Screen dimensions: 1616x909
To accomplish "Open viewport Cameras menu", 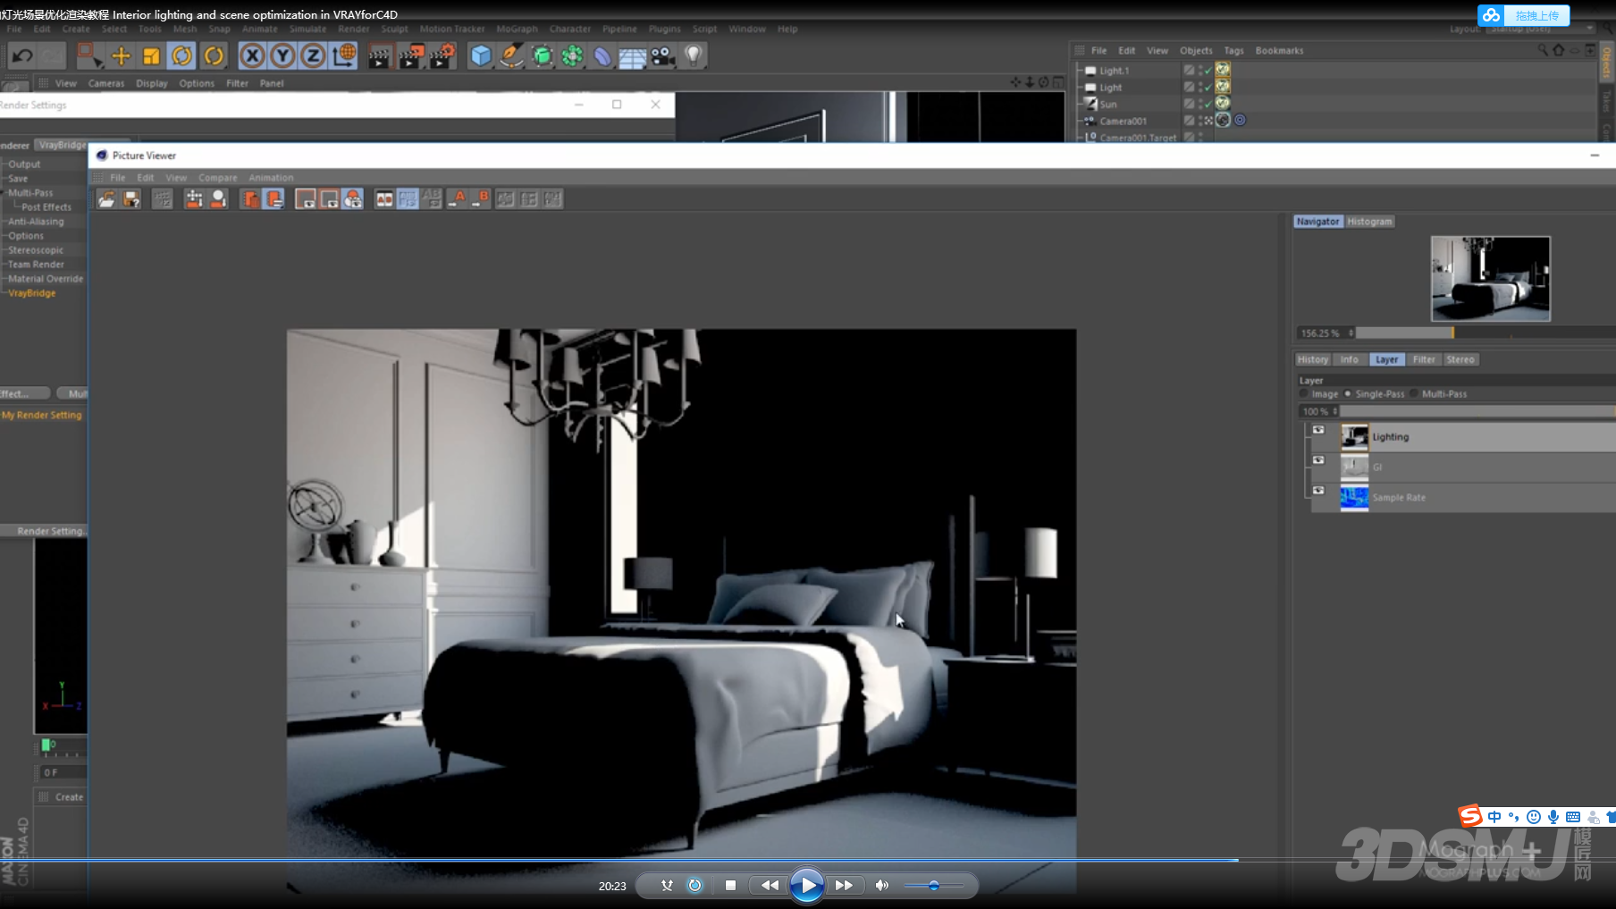I will (106, 83).
